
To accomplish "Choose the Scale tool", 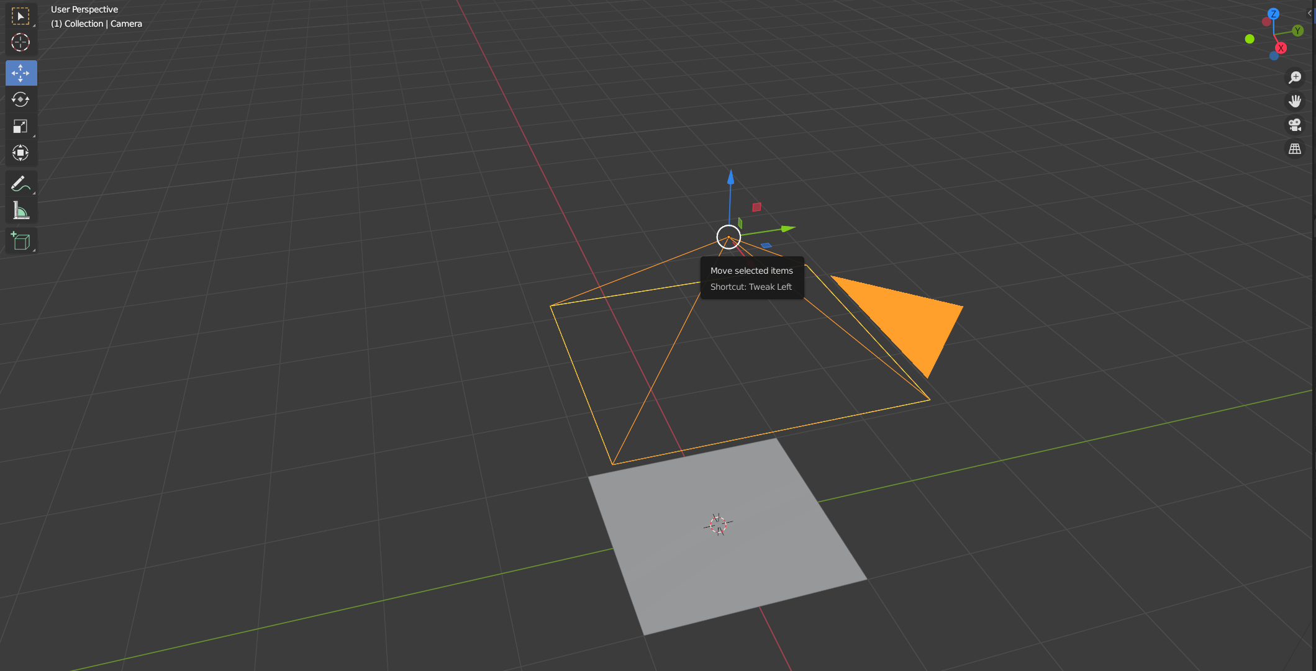I will click(x=20, y=127).
